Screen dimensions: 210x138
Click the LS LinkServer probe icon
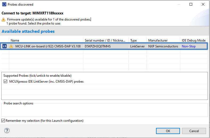(4, 46)
